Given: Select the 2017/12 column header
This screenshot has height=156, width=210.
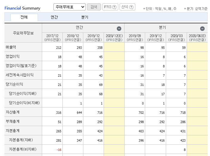Looking at the screenshot, I should tap(52, 38).
